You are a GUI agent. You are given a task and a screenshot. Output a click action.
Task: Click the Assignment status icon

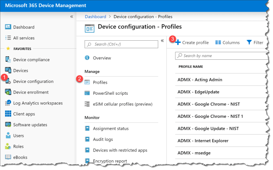click(87, 128)
